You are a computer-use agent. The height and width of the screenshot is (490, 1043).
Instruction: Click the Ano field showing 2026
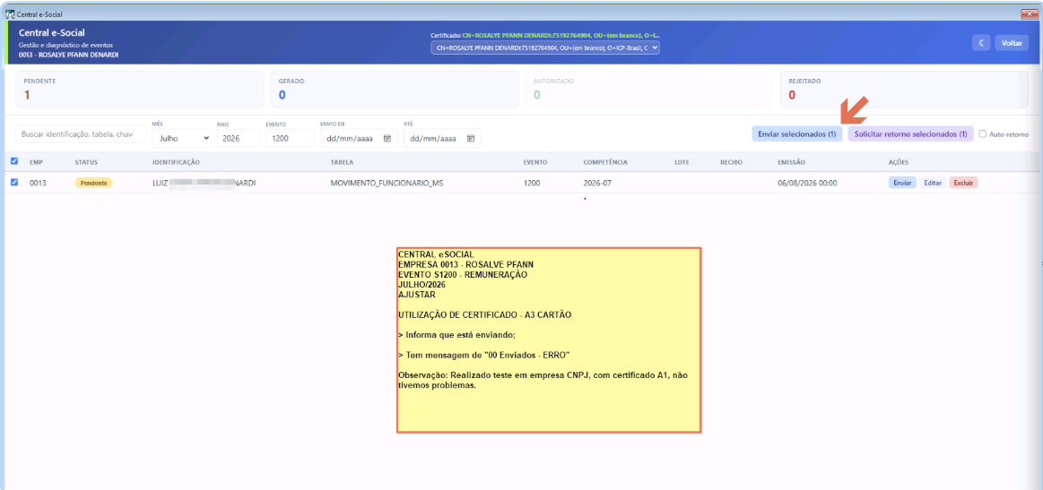[239, 138]
